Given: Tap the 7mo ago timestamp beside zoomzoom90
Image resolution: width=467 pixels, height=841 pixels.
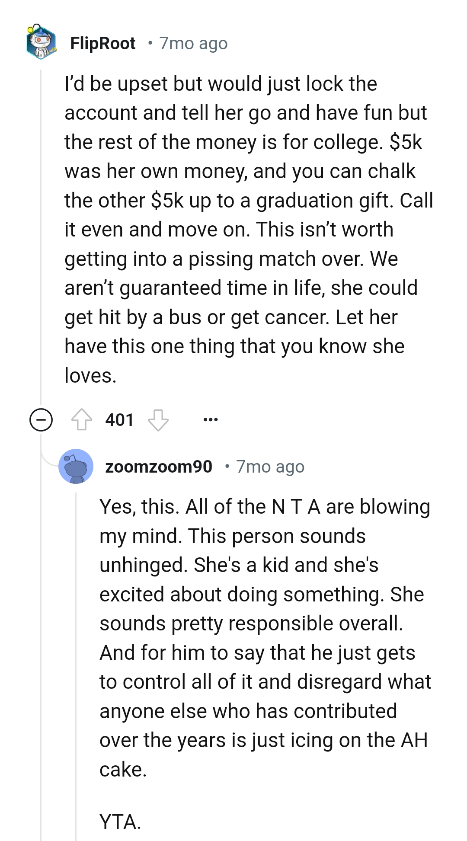Looking at the screenshot, I should pos(270,467).
